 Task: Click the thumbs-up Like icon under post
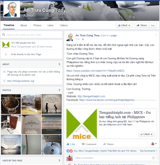point(68,144)
